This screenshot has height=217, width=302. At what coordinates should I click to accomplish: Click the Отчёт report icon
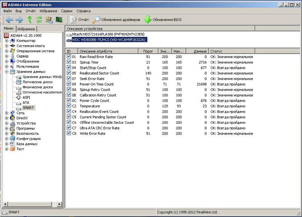73,20
